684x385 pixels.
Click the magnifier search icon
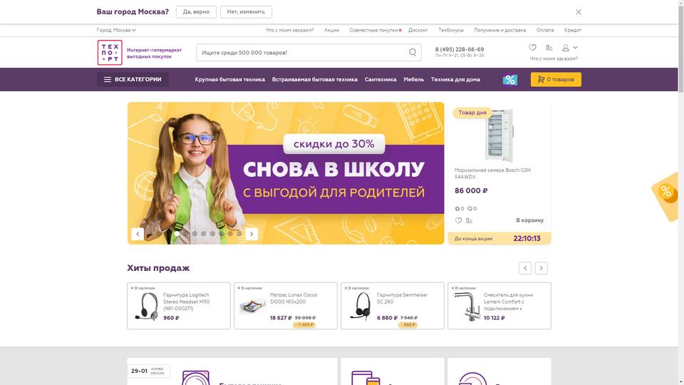413,52
